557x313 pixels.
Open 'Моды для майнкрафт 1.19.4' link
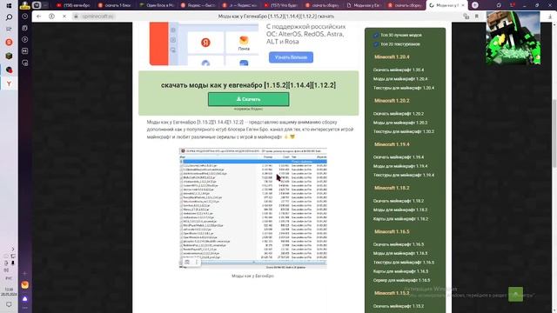coord(400,166)
